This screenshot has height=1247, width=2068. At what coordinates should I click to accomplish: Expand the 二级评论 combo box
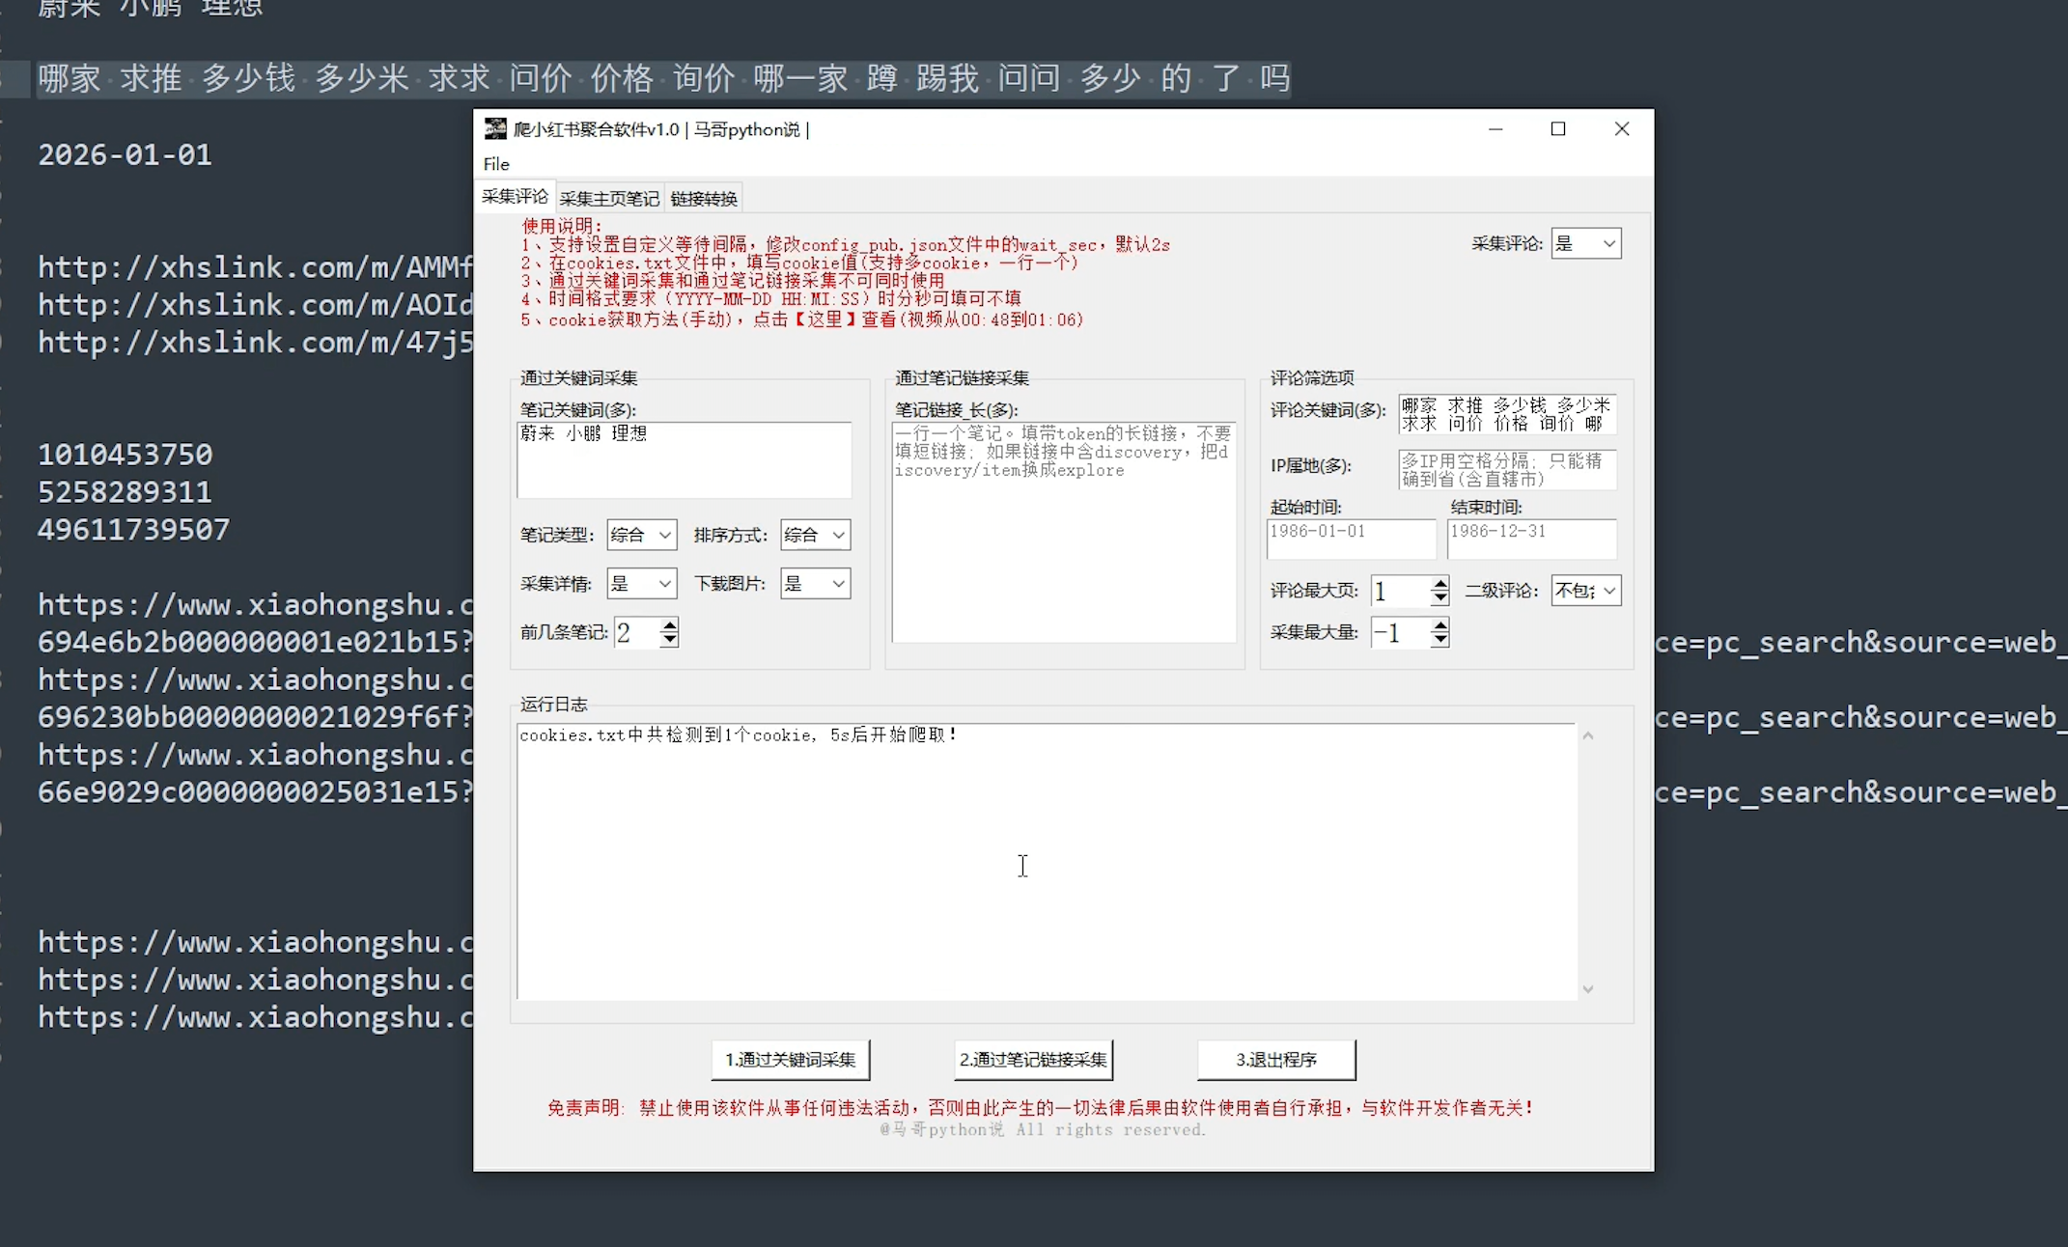coord(1608,591)
